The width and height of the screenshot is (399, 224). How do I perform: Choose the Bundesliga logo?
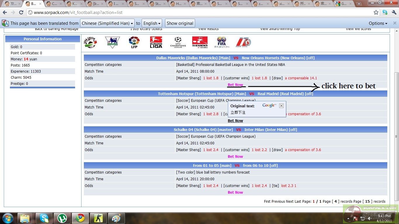[156, 42]
